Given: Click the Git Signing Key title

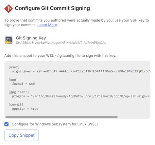Looking at the screenshot, I should point(31,38).
